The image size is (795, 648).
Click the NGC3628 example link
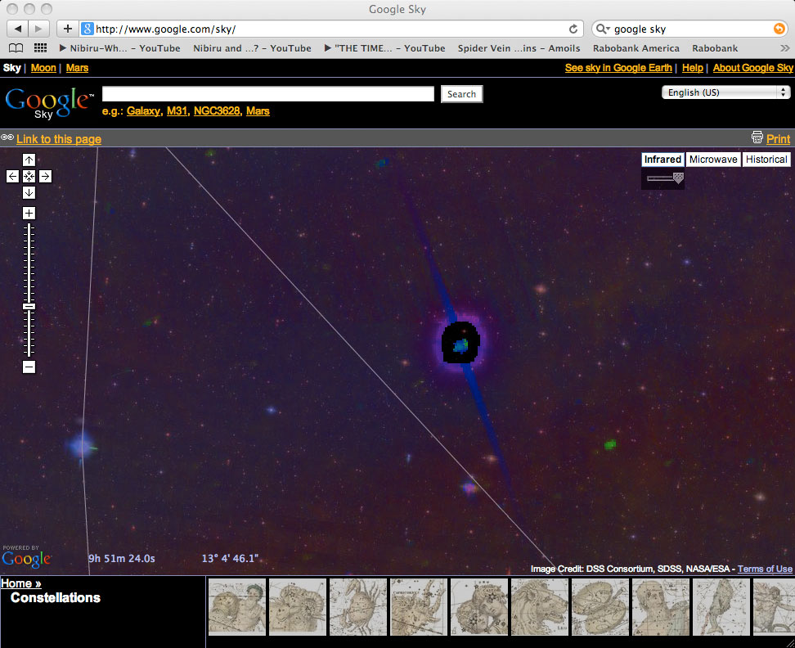coord(217,111)
